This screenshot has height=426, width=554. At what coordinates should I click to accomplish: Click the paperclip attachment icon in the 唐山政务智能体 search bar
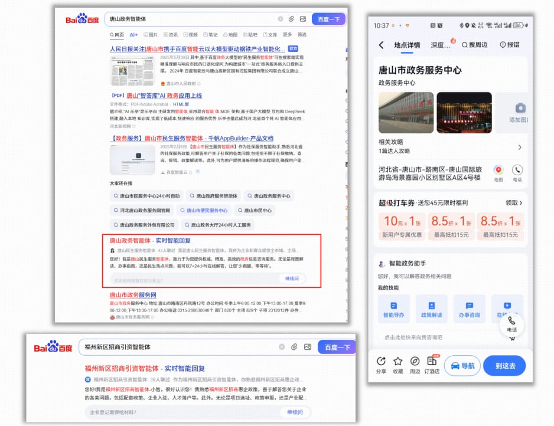[292, 19]
